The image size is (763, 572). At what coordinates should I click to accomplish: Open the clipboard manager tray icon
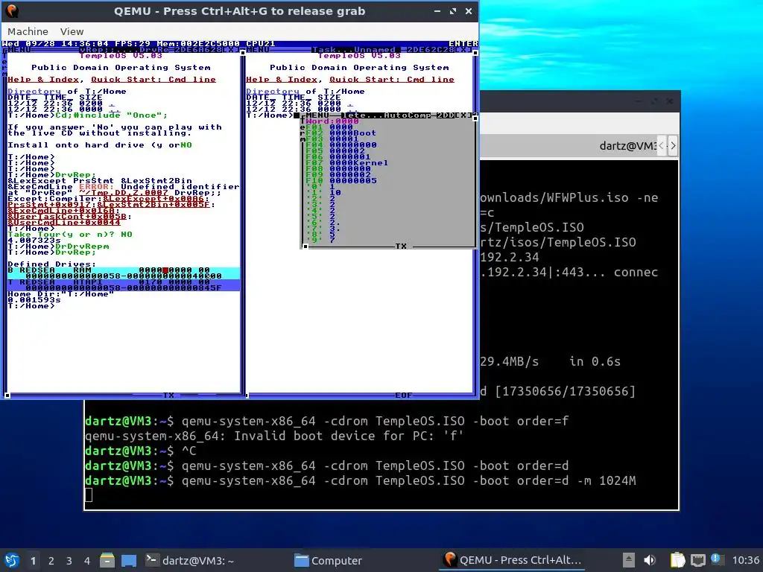(677, 560)
